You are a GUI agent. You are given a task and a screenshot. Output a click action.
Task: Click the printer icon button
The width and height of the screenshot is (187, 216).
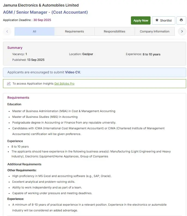[181, 20]
